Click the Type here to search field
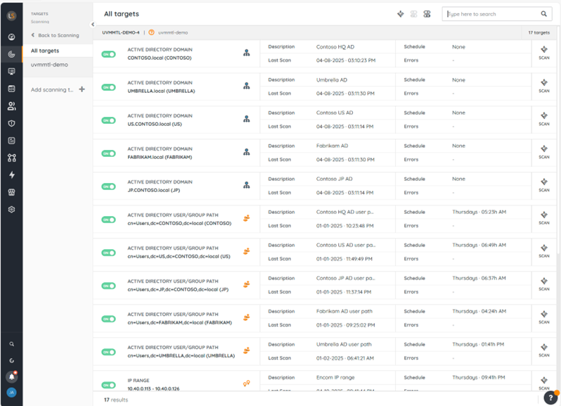 click(491, 14)
